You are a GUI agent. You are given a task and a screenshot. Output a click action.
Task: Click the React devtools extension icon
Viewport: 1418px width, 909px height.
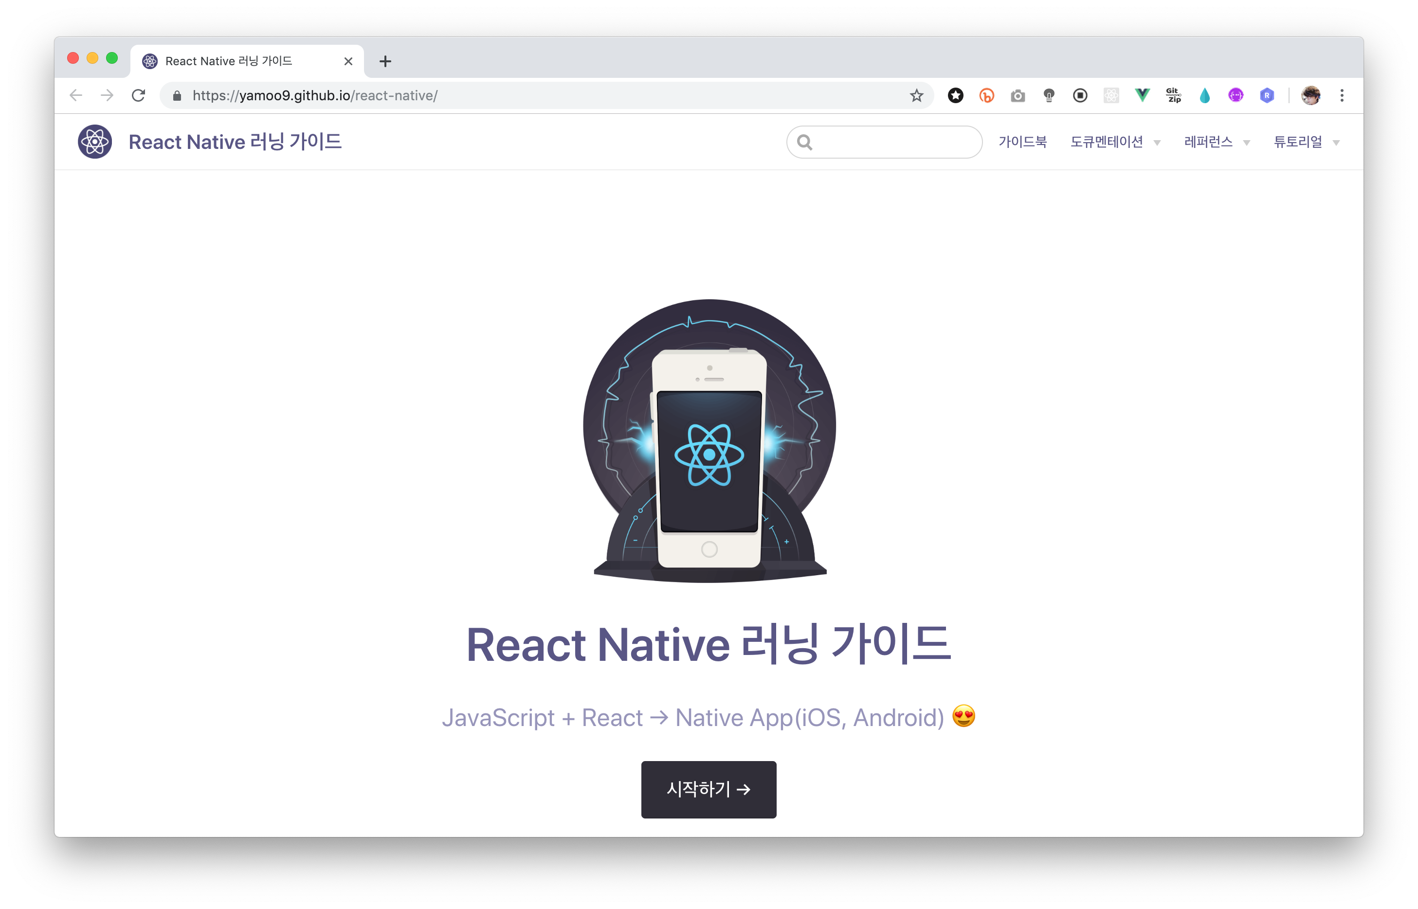pyautogui.click(x=1110, y=95)
